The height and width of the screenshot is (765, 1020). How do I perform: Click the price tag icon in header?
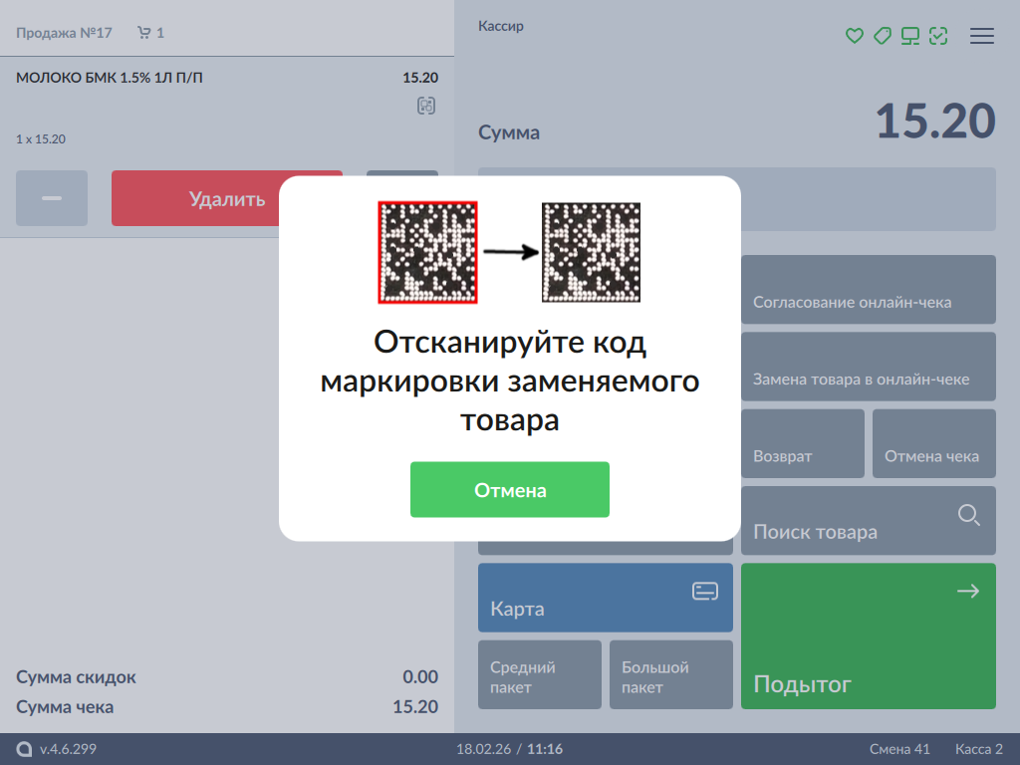point(882,36)
